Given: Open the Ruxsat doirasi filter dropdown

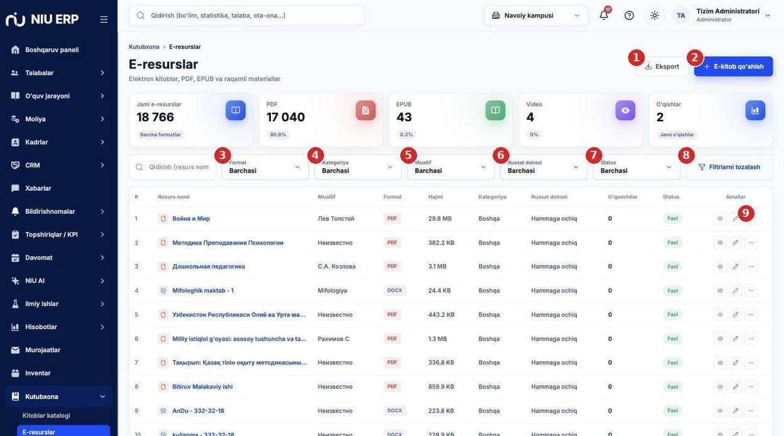Looking at the screenshot, I should 544,167.
